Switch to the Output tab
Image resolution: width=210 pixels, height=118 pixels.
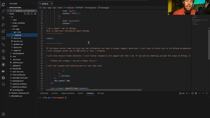click(55, 93)
